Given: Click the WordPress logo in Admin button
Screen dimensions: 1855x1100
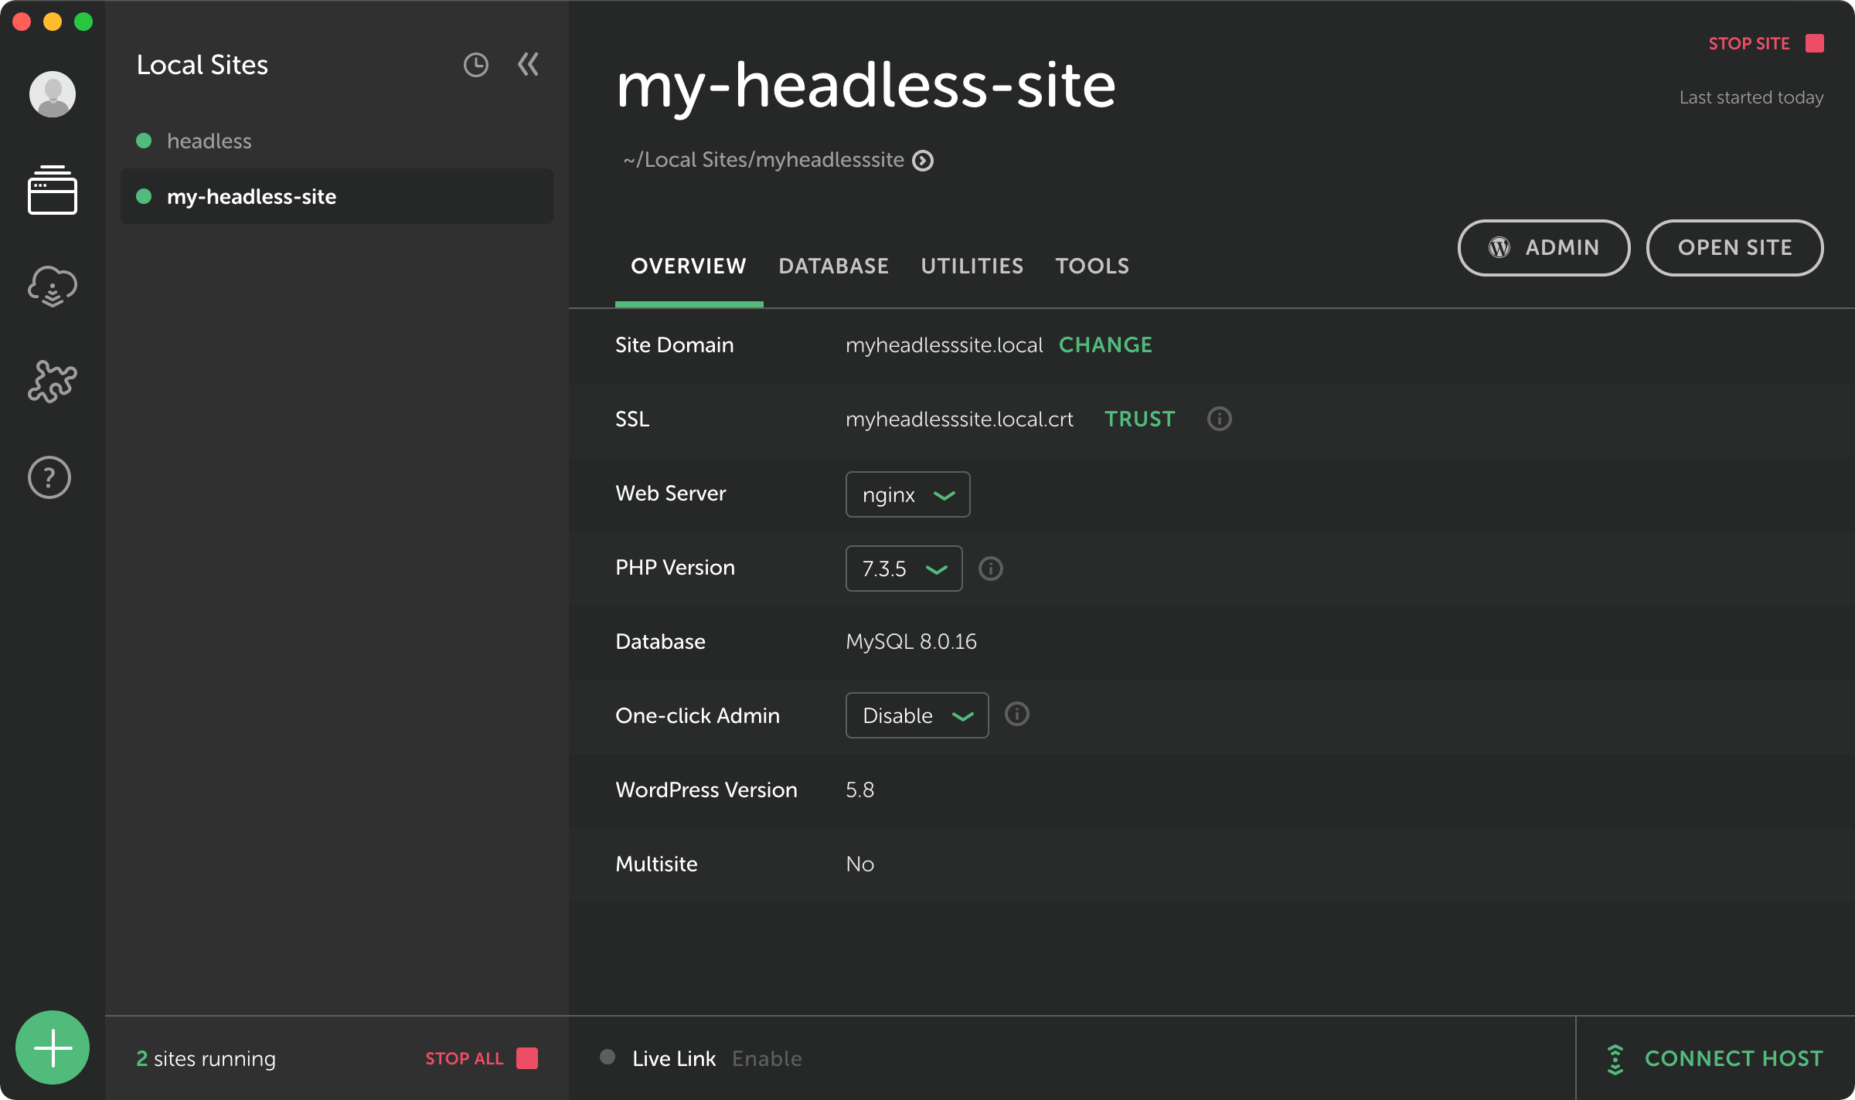Looking at the screenshot, I should click(1499, 247).
